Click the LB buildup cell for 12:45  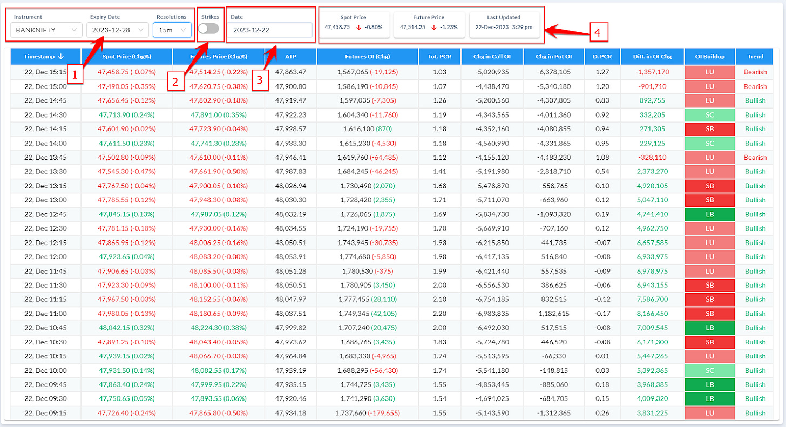click(709, 214)
